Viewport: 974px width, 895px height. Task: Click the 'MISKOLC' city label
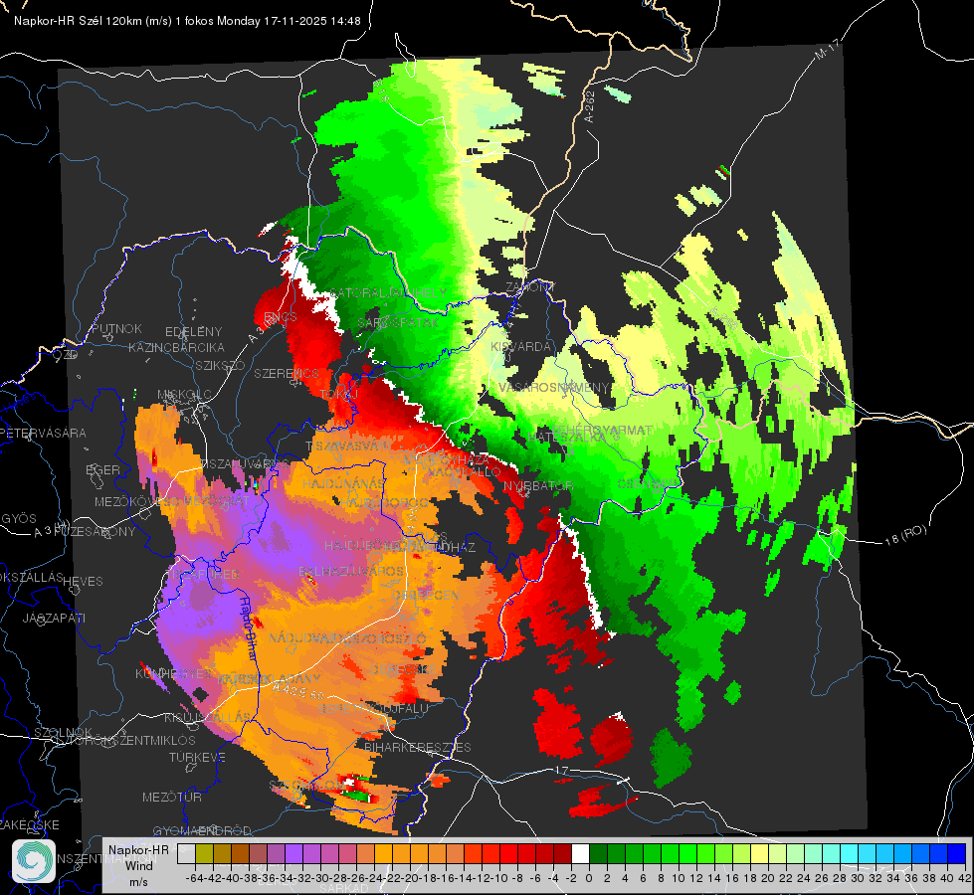[x=184, y=395]
